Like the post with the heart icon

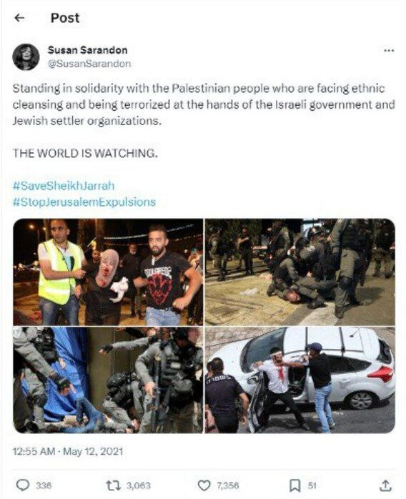point(204,485)
